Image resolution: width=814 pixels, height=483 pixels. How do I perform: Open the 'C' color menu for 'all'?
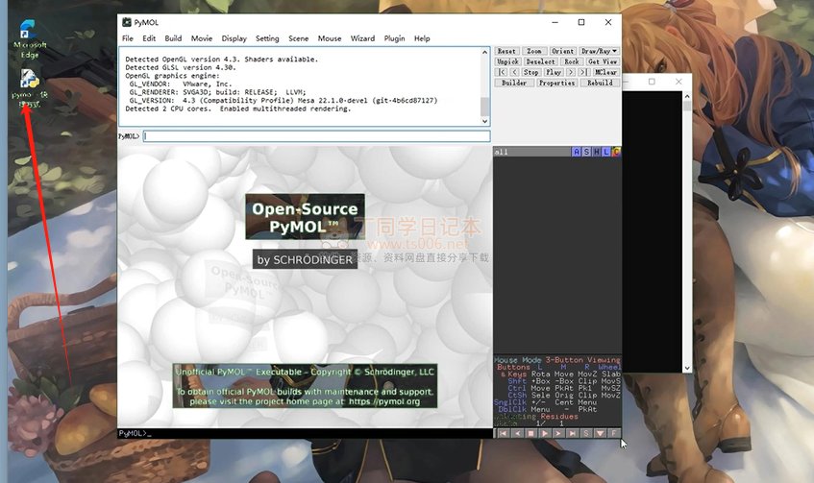[616, 152]
